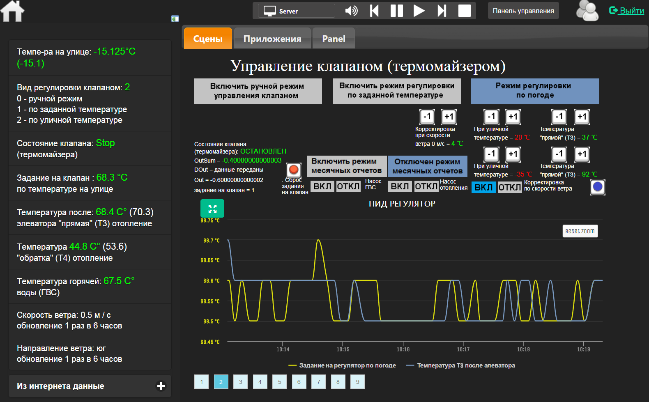Image resolution: width=649 pixels, height=402 pixels.
Task: Expand the chart to fullscreen
Action: [212, 209]
